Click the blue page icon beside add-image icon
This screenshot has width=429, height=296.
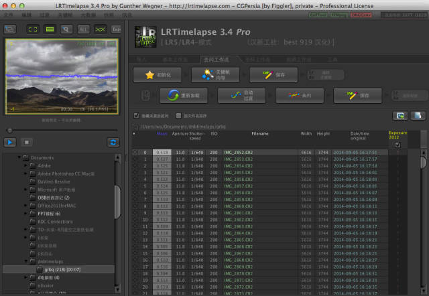click(418, 116)
